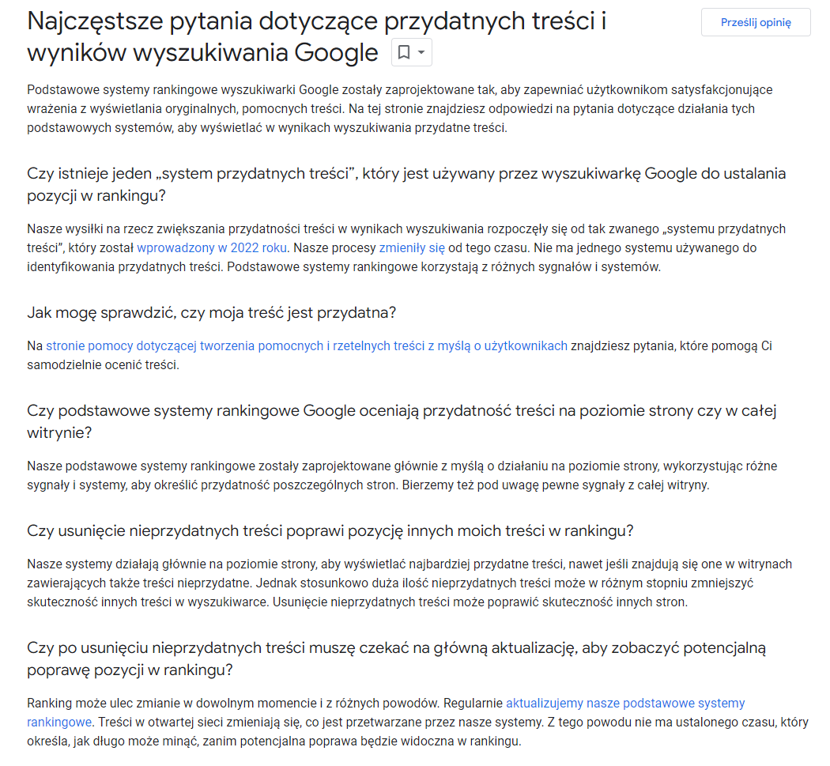Image resolution: width=830 pixels, height=766 pixels.
Task: Open the "stronie pomocy dotyczącej tworzenia pomocnych" link
Action: click(307, 345)
